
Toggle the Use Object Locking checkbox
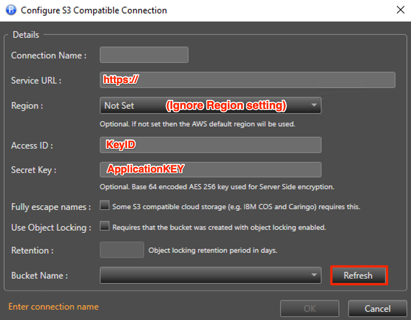(105, 226)
